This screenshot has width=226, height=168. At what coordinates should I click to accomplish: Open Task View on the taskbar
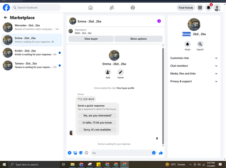[64, 164]
